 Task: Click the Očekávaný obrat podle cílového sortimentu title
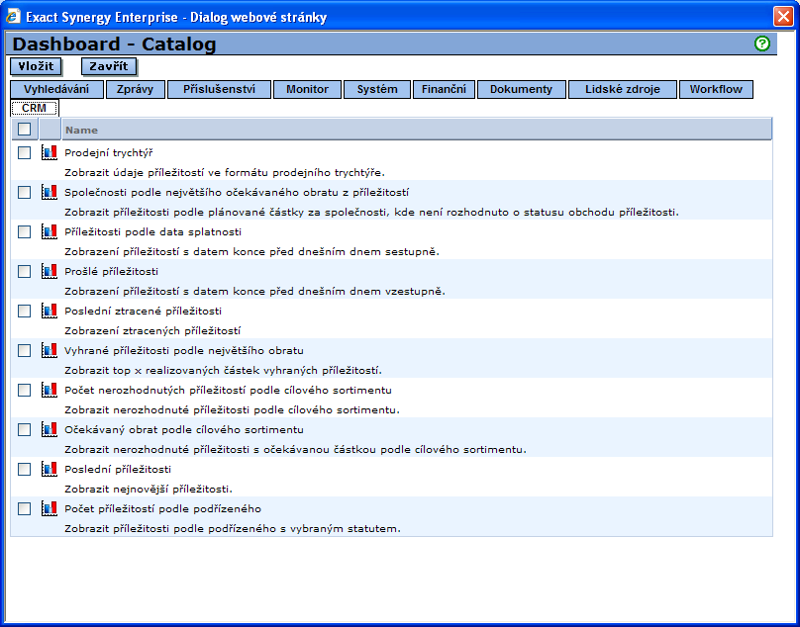click(x=184, y=430)
